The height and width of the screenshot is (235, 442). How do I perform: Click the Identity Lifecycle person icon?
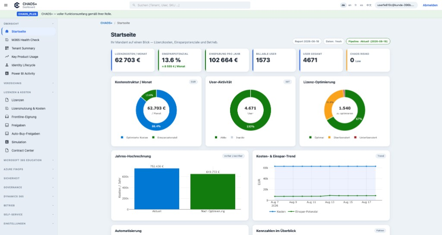pos(7,65)
